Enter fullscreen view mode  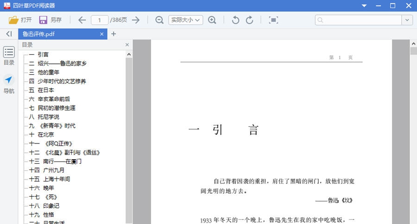tap(273, 20)
